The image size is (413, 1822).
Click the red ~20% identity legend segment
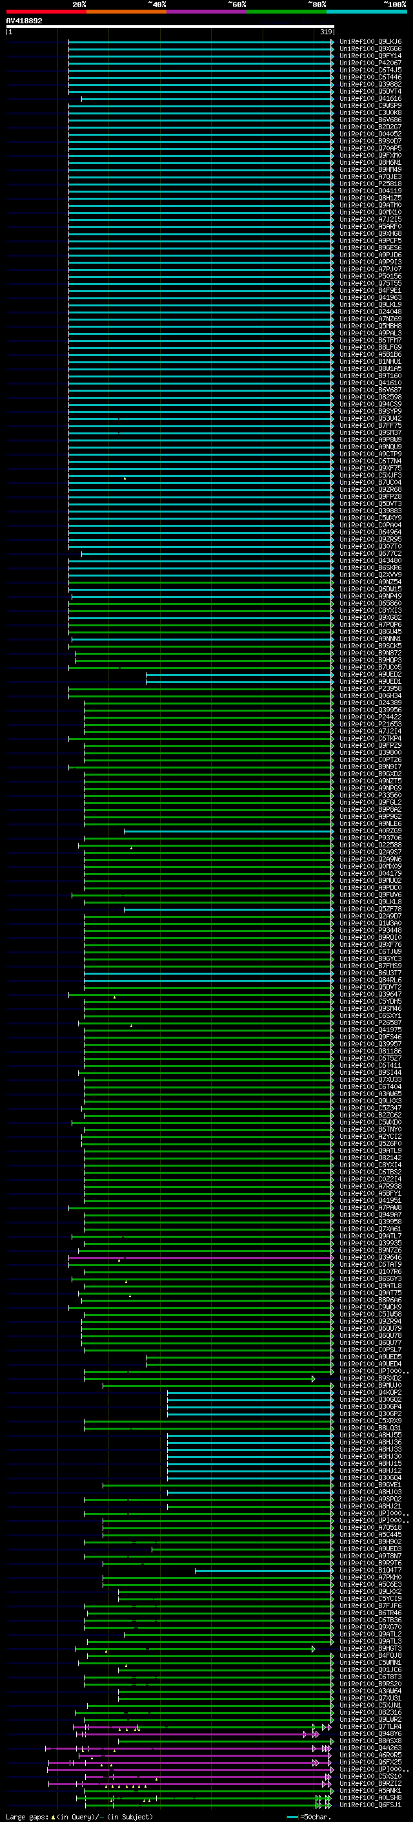click(x=46, y=12)
